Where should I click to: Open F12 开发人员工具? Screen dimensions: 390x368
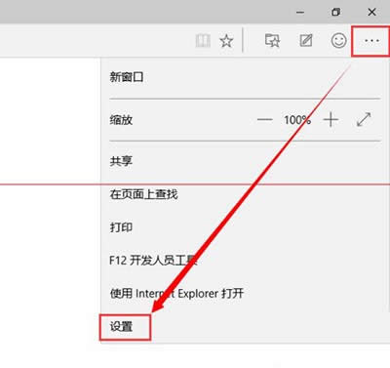point(153,261)
